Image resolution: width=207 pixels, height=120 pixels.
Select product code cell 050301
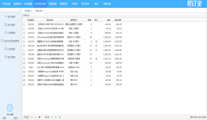point(31,80)
